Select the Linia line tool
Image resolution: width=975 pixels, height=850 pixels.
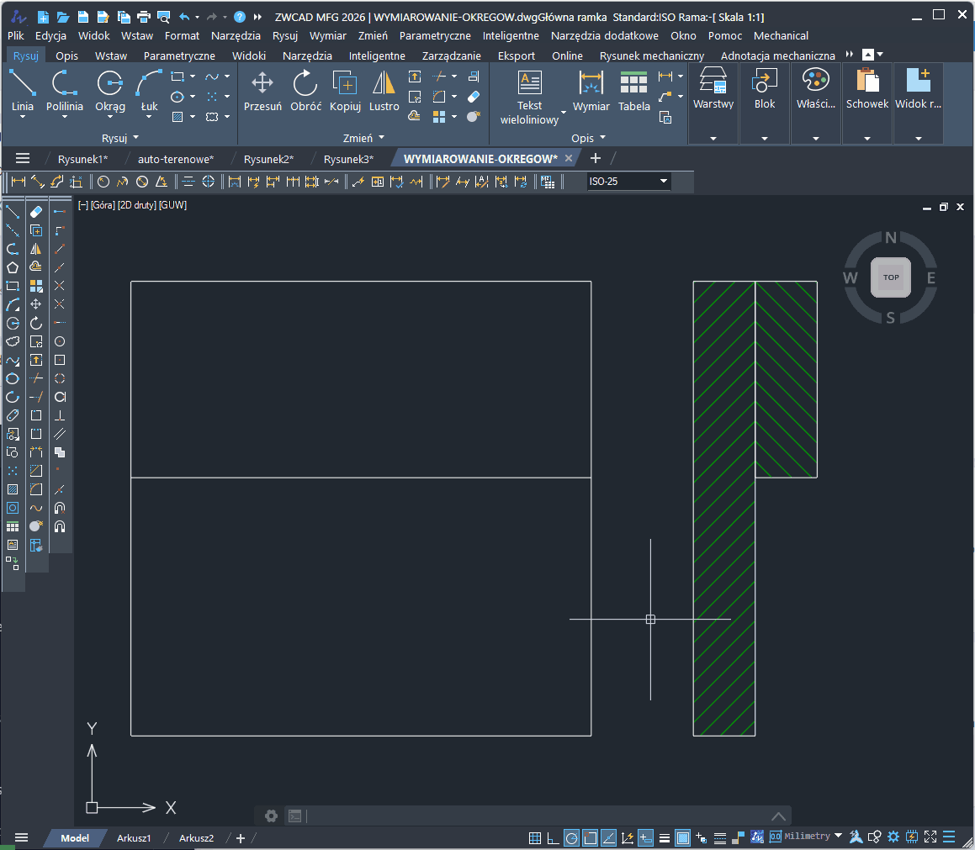pos(23,91)
